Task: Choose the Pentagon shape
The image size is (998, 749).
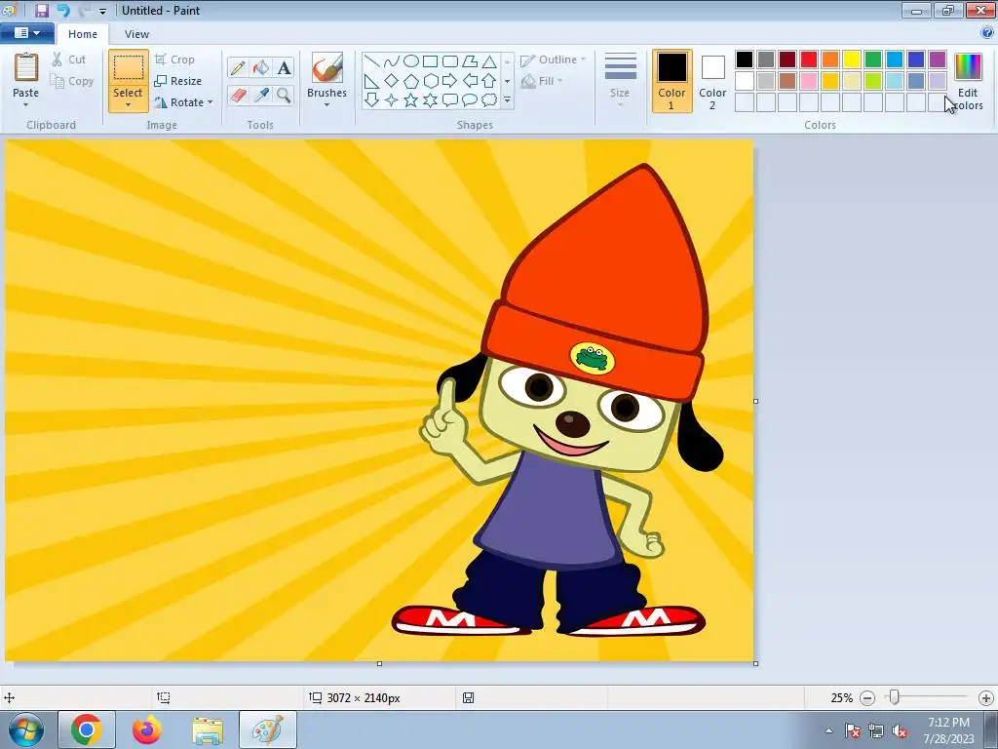Action: point(411,81)
